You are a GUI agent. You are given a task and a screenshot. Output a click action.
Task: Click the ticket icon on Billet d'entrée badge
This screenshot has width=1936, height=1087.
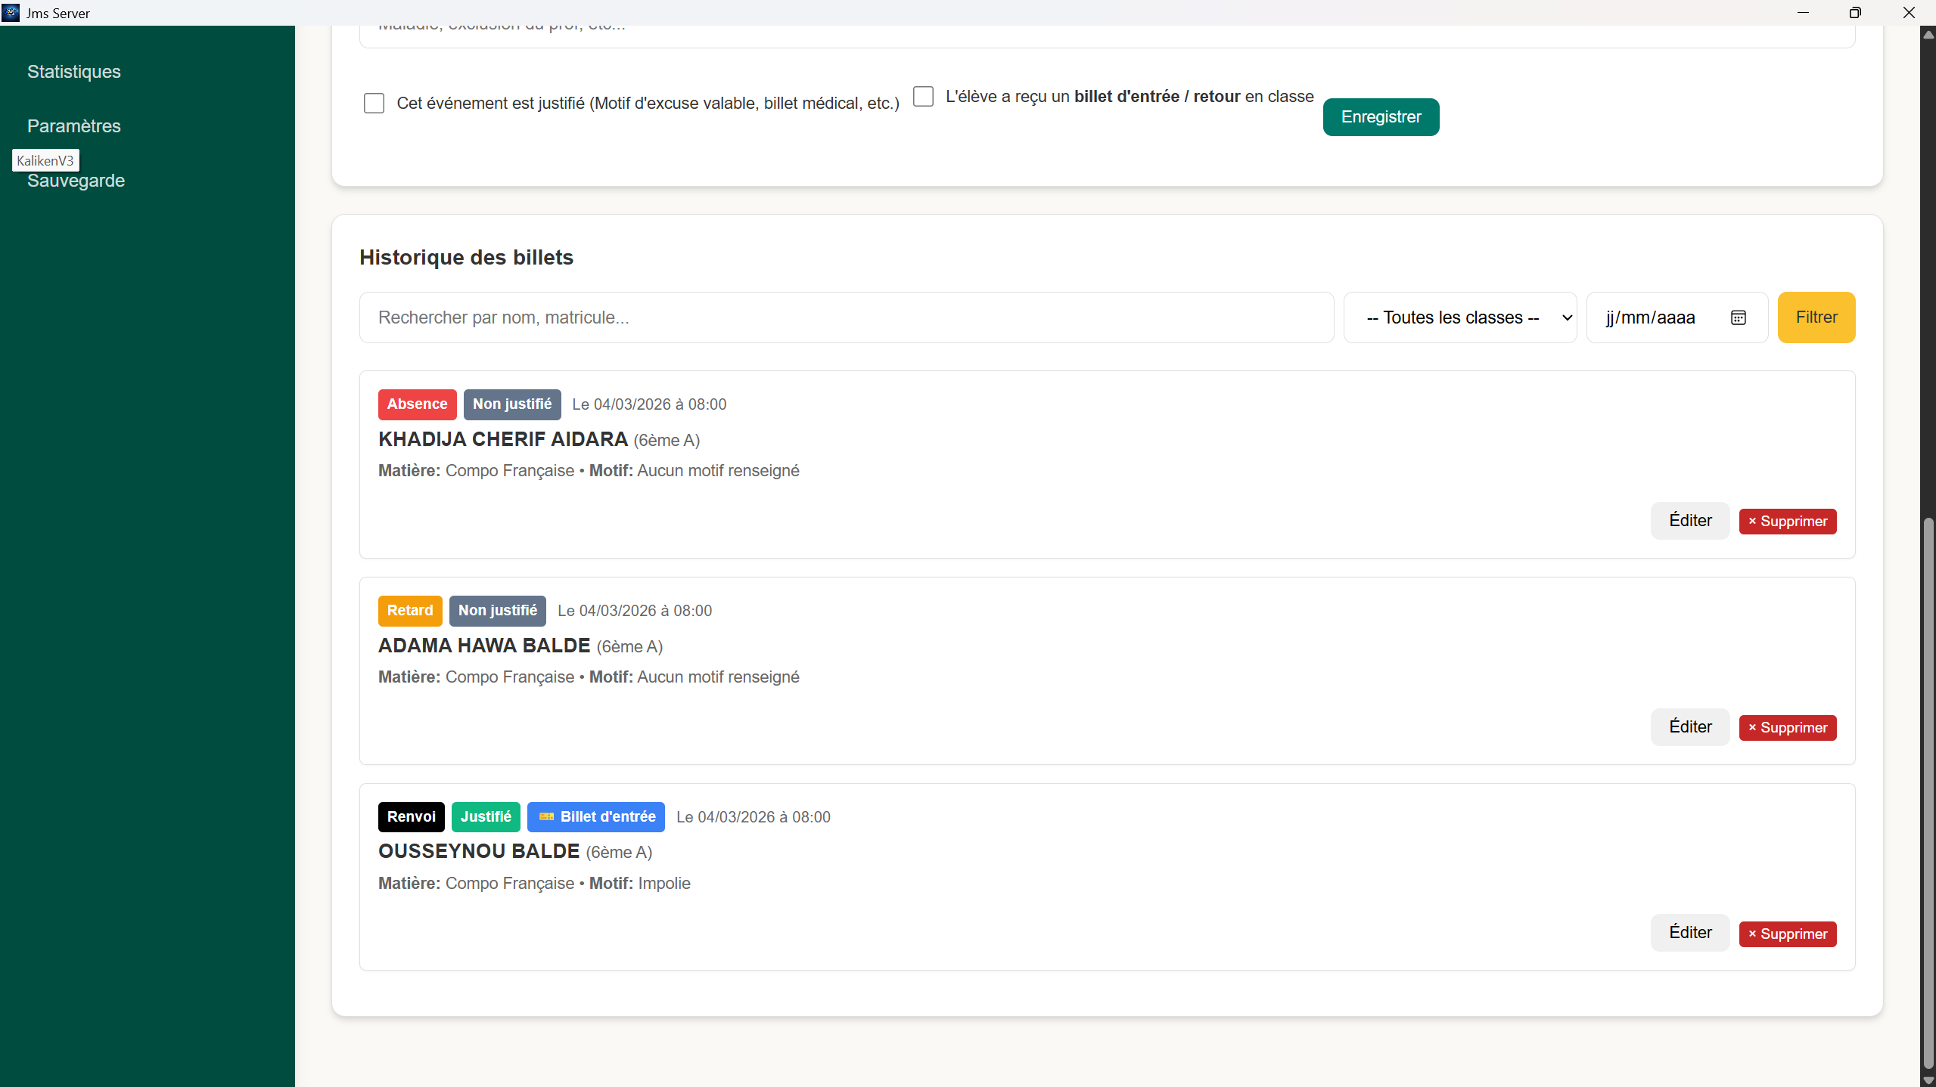pyautogui.click(x=546, y=816)
